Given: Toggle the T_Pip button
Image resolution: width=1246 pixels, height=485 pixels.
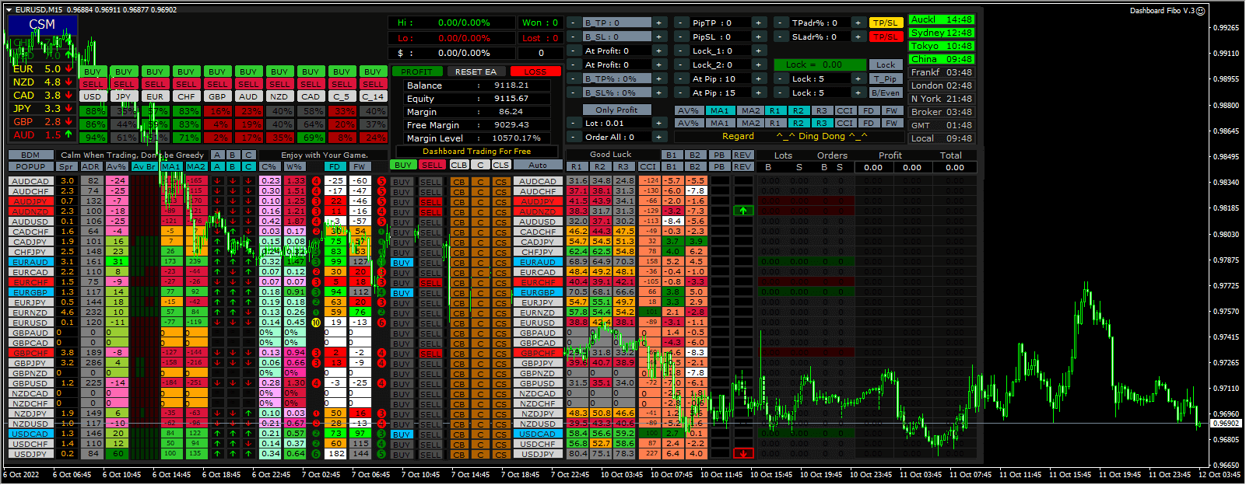Looking at the screenshot, I should tap(886, 79).
